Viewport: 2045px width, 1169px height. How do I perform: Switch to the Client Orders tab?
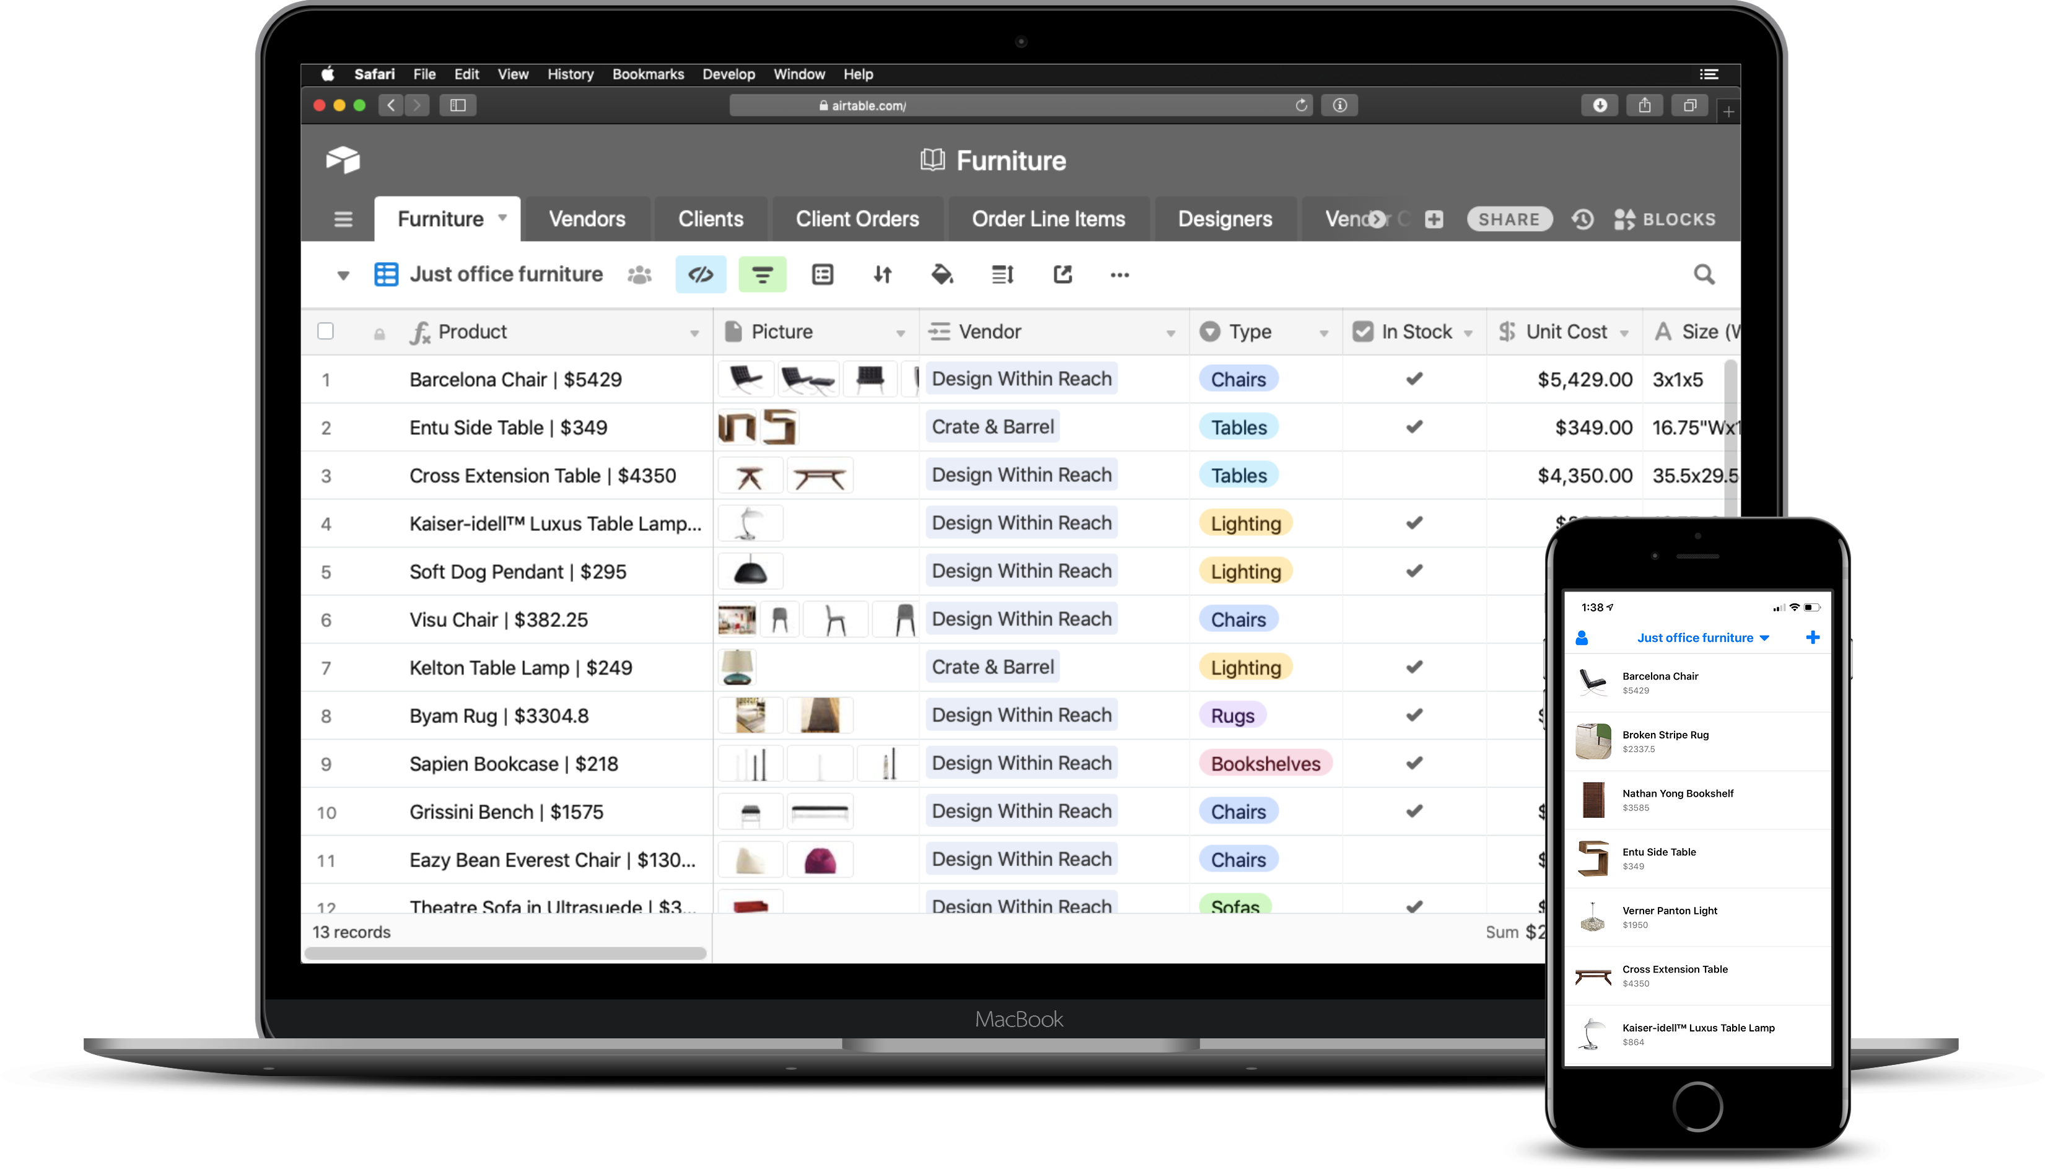point(857,219)
